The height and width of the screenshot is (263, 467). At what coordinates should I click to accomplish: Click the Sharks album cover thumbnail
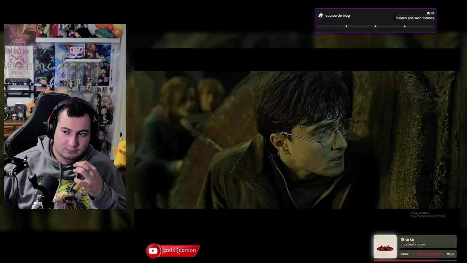(x=385, y=247)
